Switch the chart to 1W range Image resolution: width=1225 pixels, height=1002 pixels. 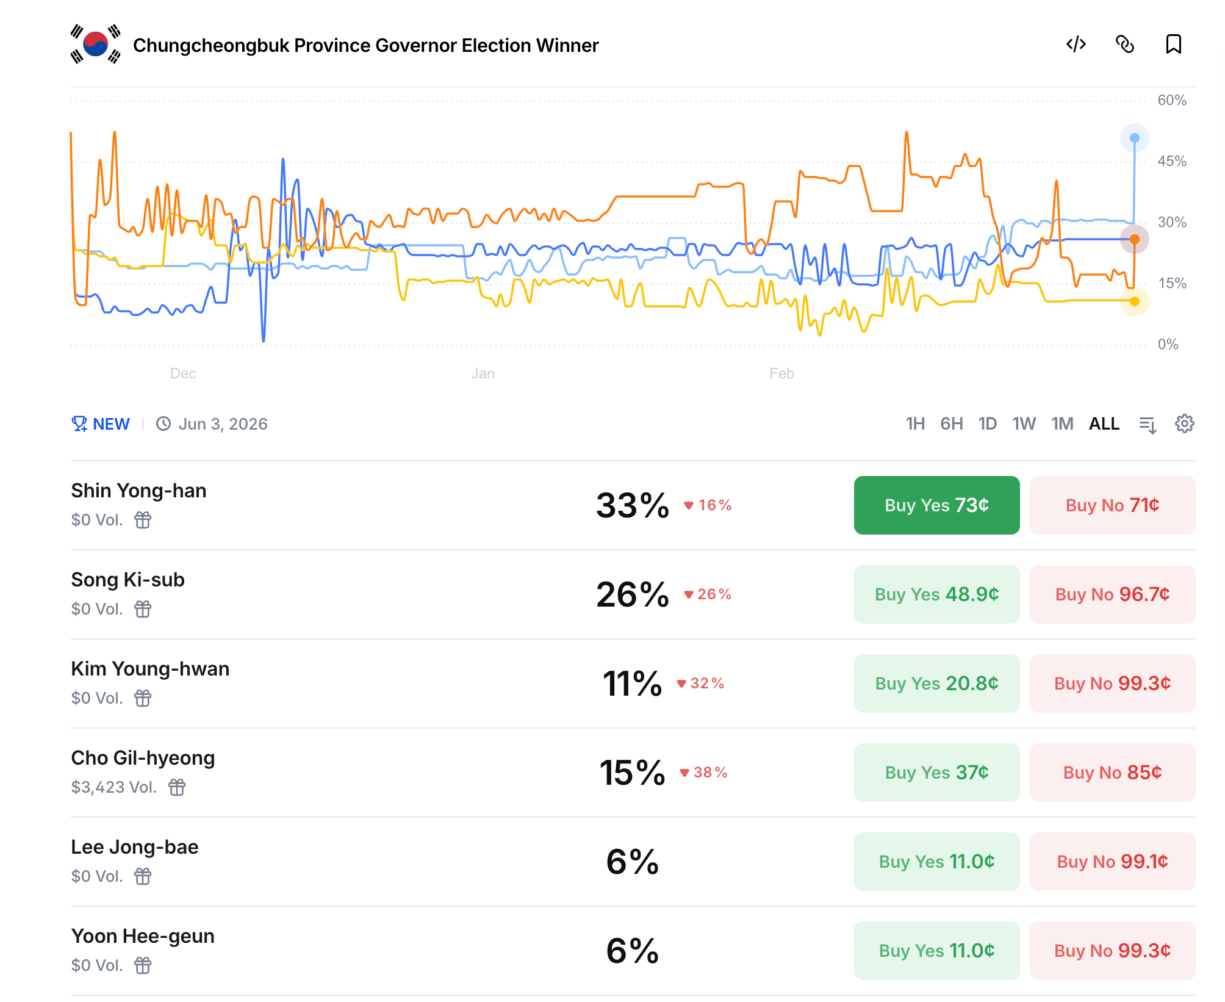pos(1024,424)
